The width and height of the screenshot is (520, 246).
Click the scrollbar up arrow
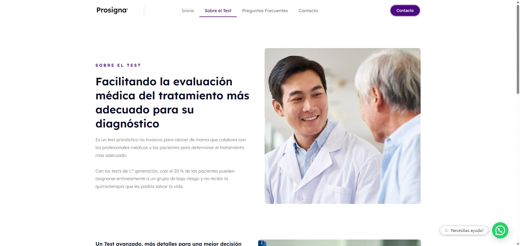click(518, 2)
